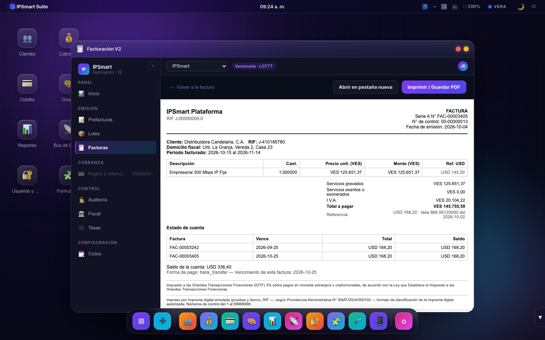Screen dimensions: 545x340
Task: Collapse the sidebar with the chevron button
Action: tap(153, 66)
